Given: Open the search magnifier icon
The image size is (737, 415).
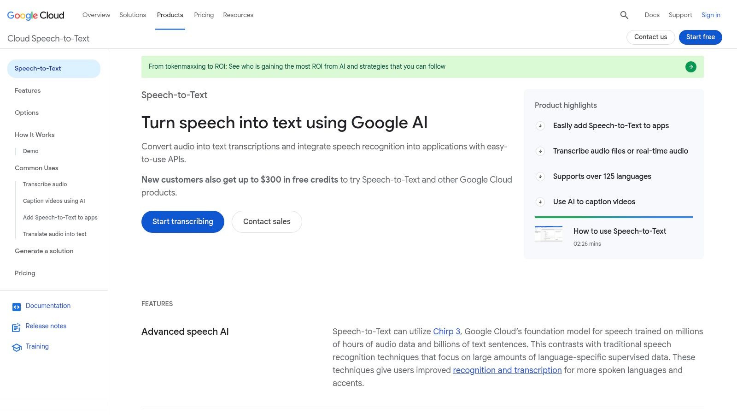Looking at the screenshot, I should (624, 15).
